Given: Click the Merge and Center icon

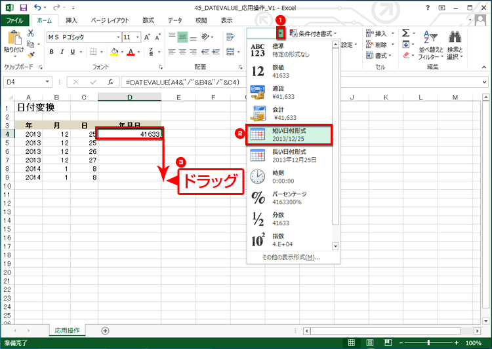Looking at the screenshot, I should [230, 52].
